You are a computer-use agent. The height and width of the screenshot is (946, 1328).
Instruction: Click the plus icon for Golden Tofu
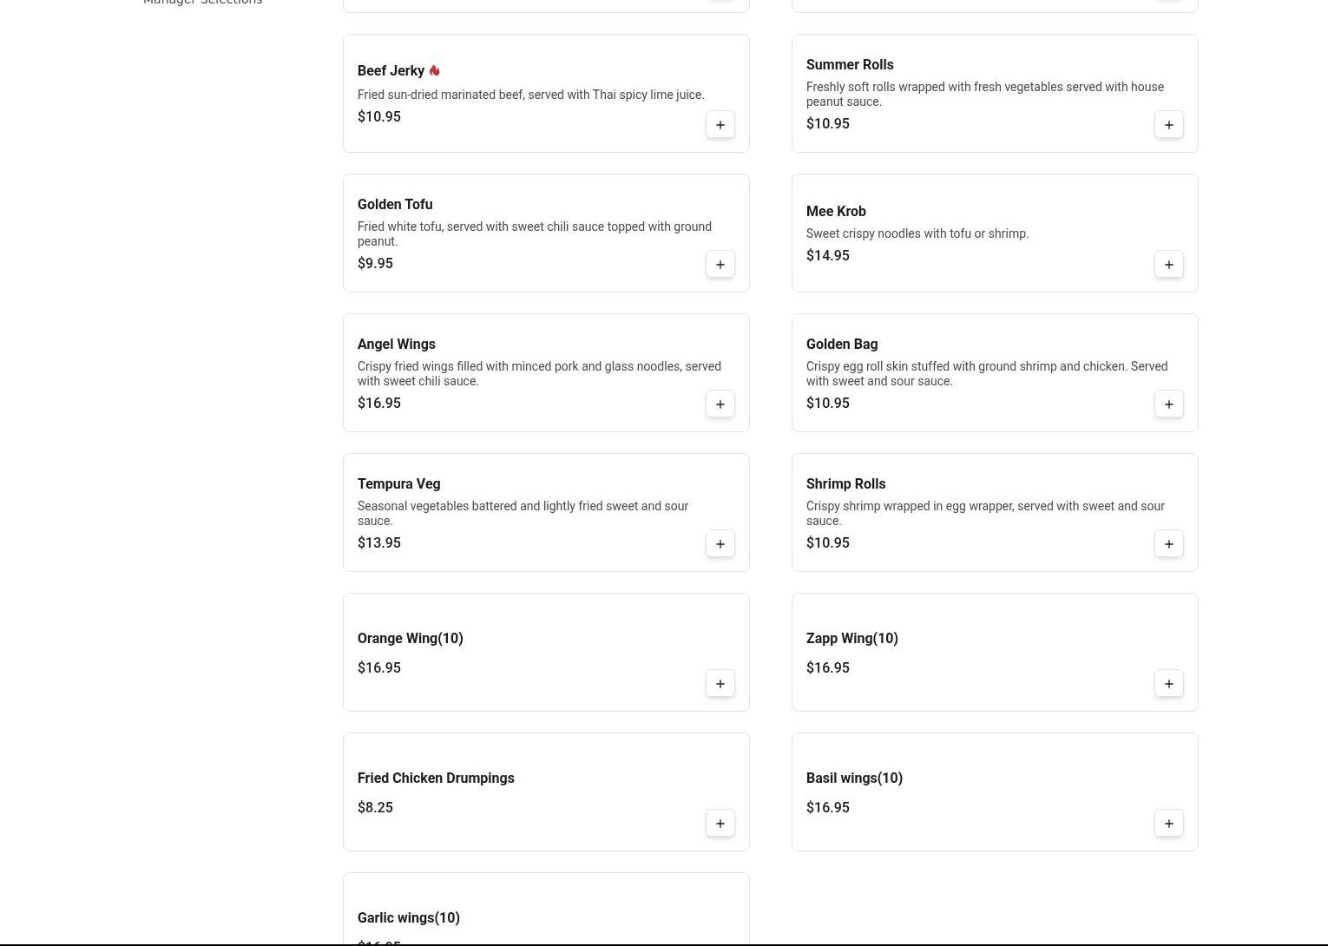pyautogui.click(x=720, y=265)
